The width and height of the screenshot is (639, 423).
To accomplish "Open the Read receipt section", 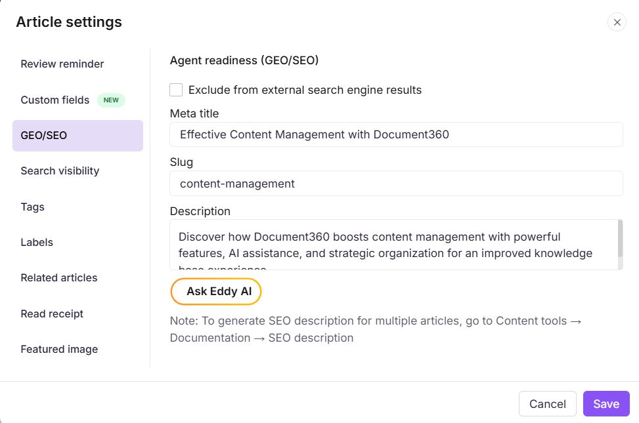I will click(x=52, y=314).
